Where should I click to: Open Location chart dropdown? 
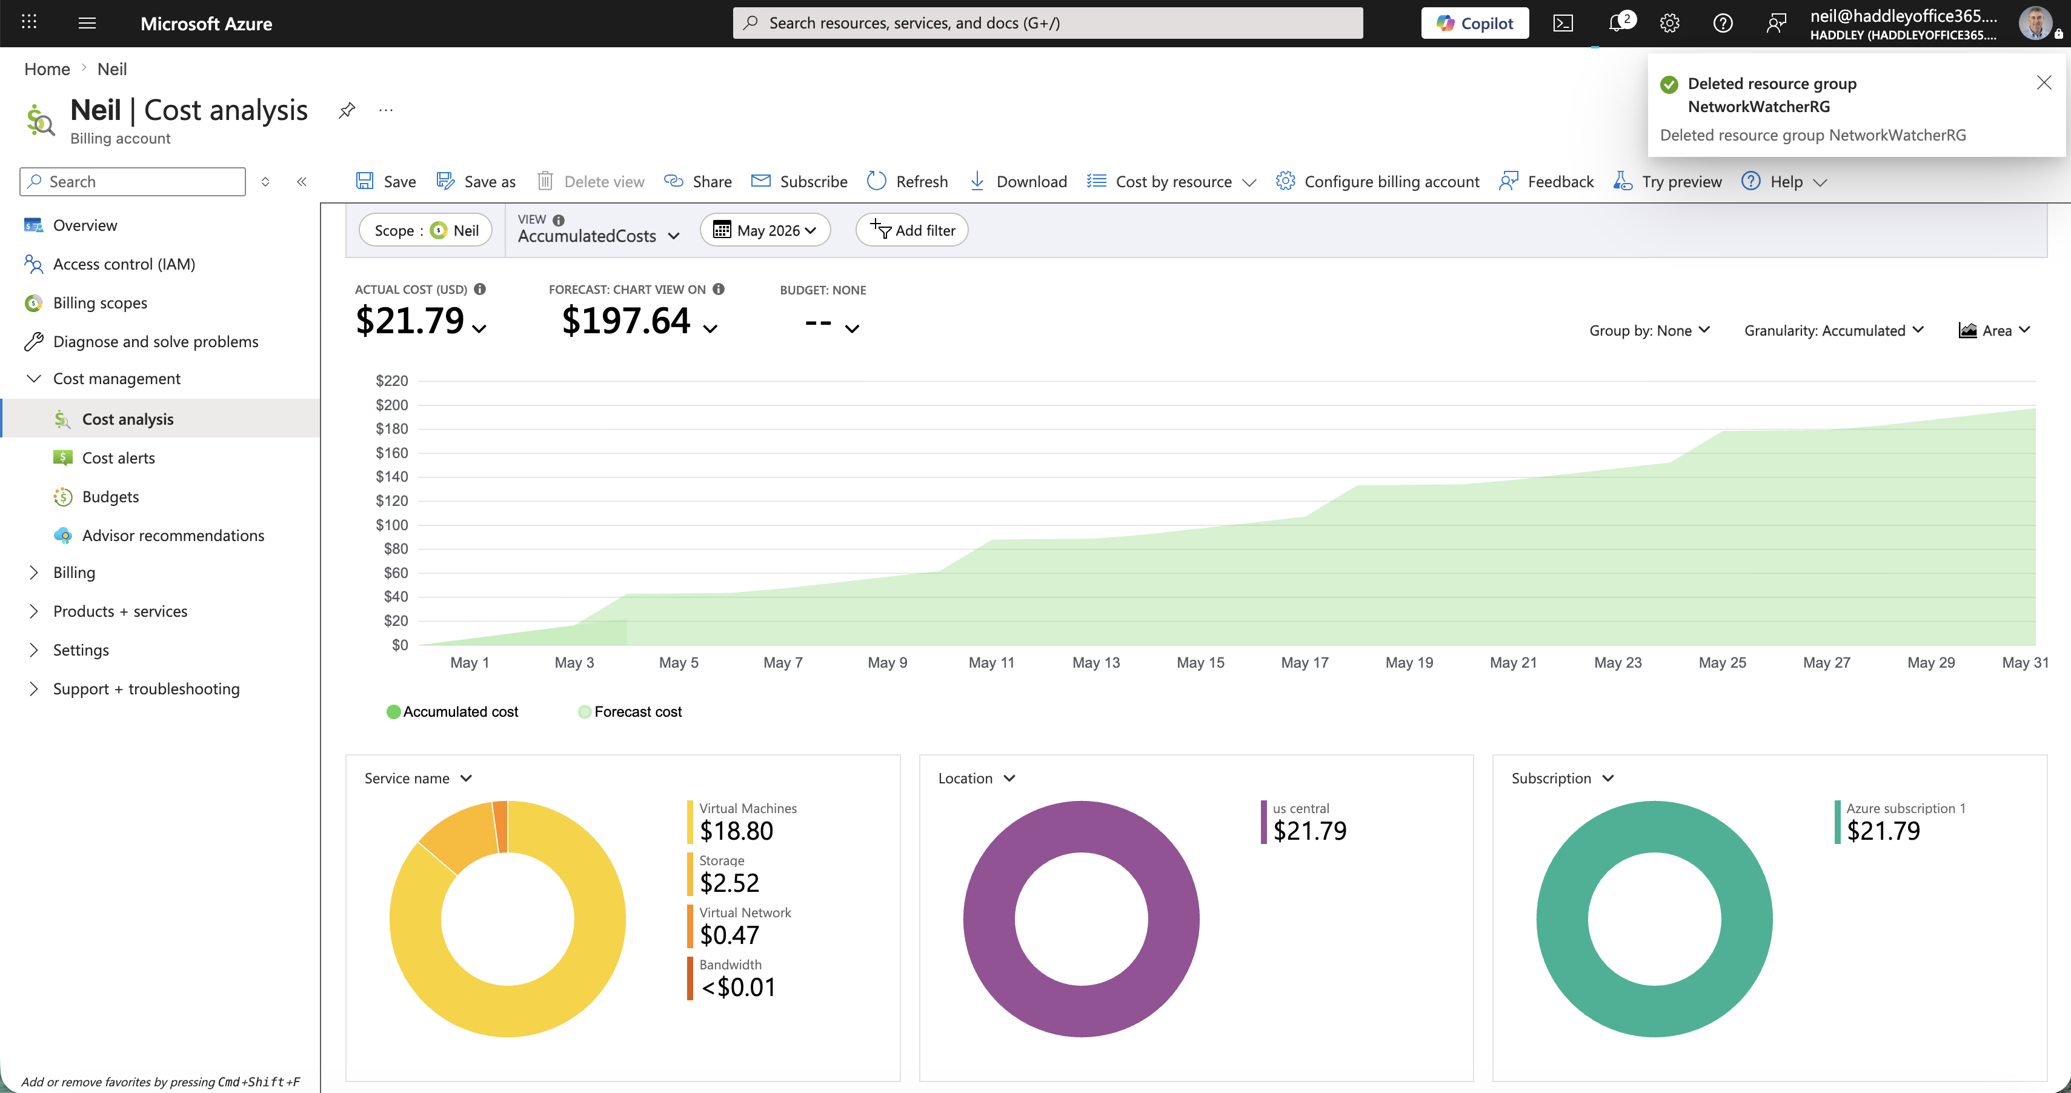pos(976,779)
